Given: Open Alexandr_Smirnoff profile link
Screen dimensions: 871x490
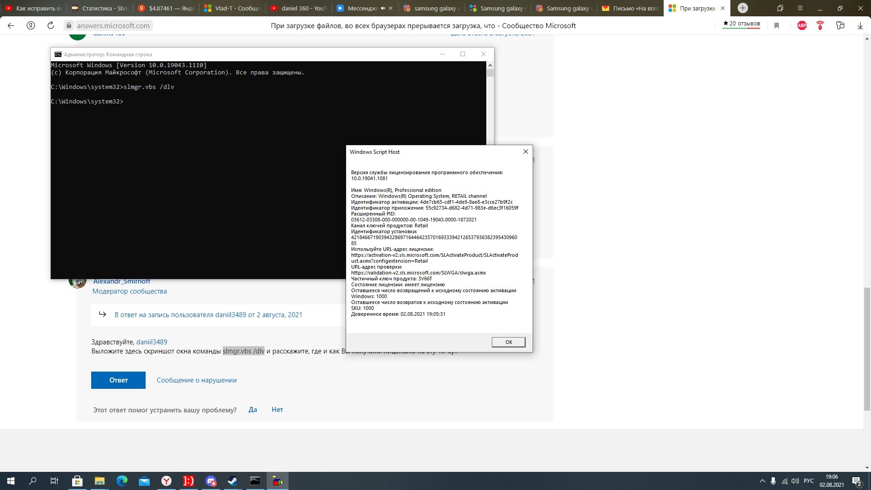Looking at the screenshot, I should pyautogui.click(x=122, y=281).
